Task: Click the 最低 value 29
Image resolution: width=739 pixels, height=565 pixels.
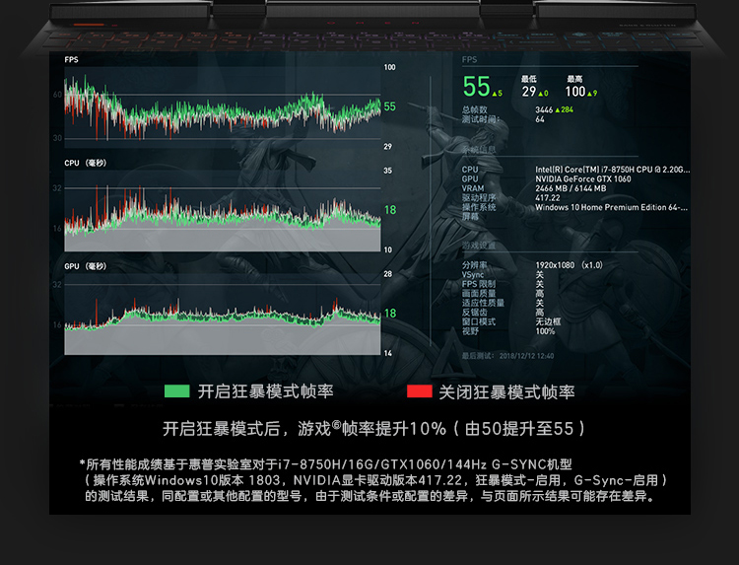Action: [x=529, y=92]
